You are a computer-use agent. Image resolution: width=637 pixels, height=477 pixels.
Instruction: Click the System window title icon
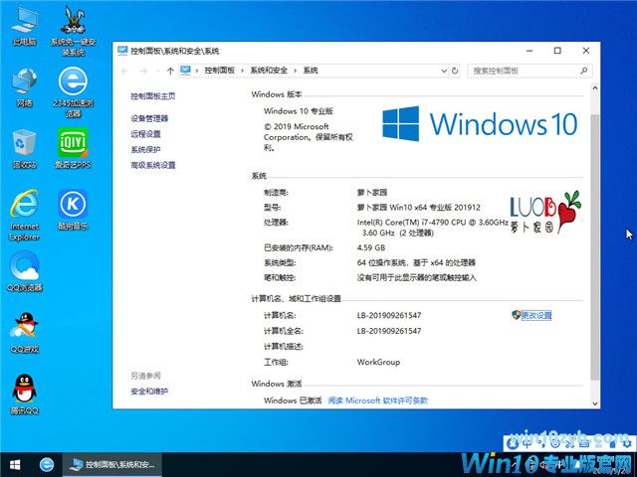pos(122,51)
